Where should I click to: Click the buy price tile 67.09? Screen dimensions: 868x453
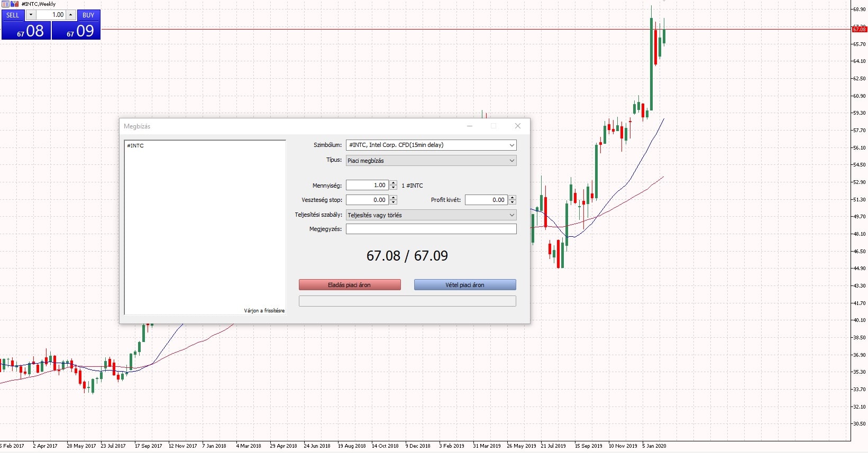(76, 31)
